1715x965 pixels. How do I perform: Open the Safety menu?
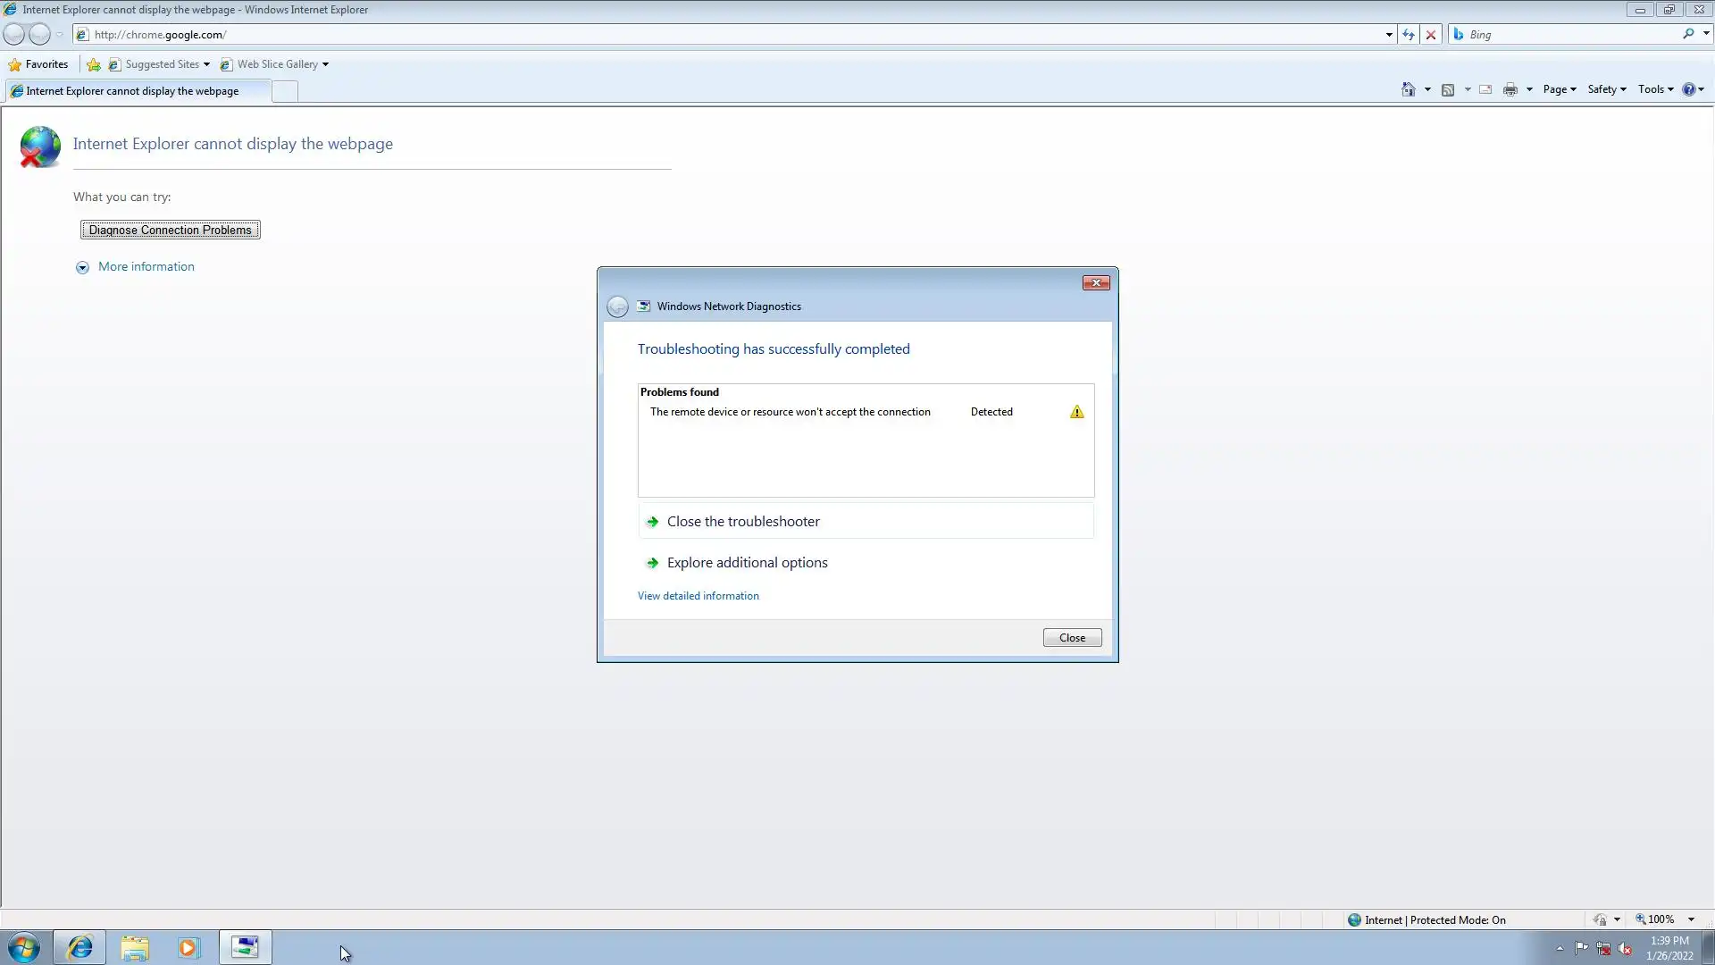[x=1606, y=89]
